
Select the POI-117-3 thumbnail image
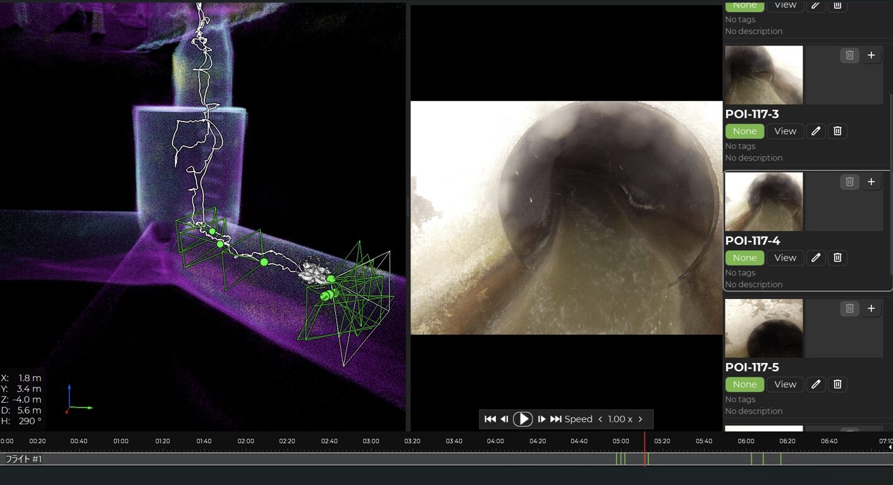click(x=763, y=75)
